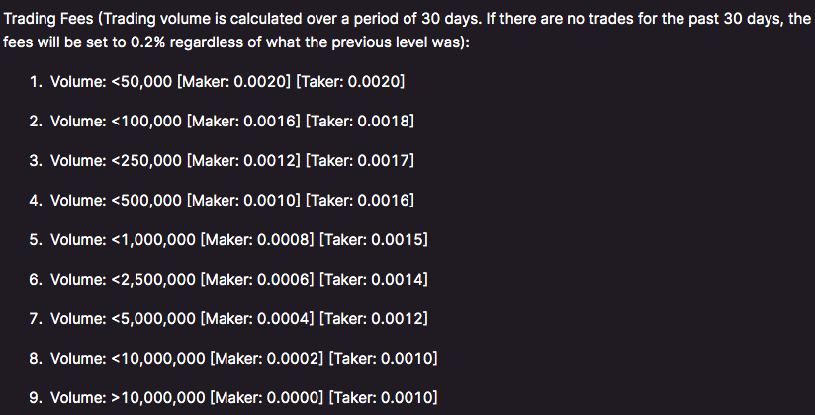Click the Maker: 0.0008 value
This screenshot has width=815, height=415.
257,239
